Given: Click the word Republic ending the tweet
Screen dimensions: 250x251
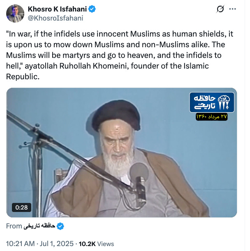Looking at the screenshot, I should click(23, 77).
